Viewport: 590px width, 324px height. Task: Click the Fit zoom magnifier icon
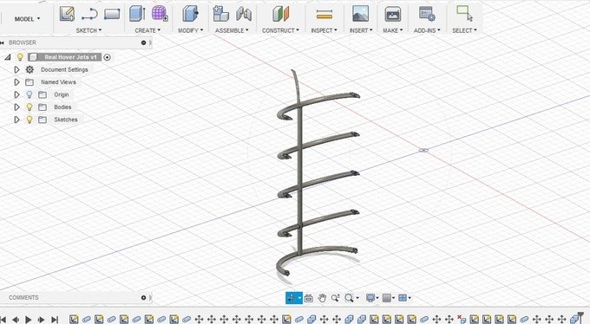pyautogui.click(x=349, y=298)
